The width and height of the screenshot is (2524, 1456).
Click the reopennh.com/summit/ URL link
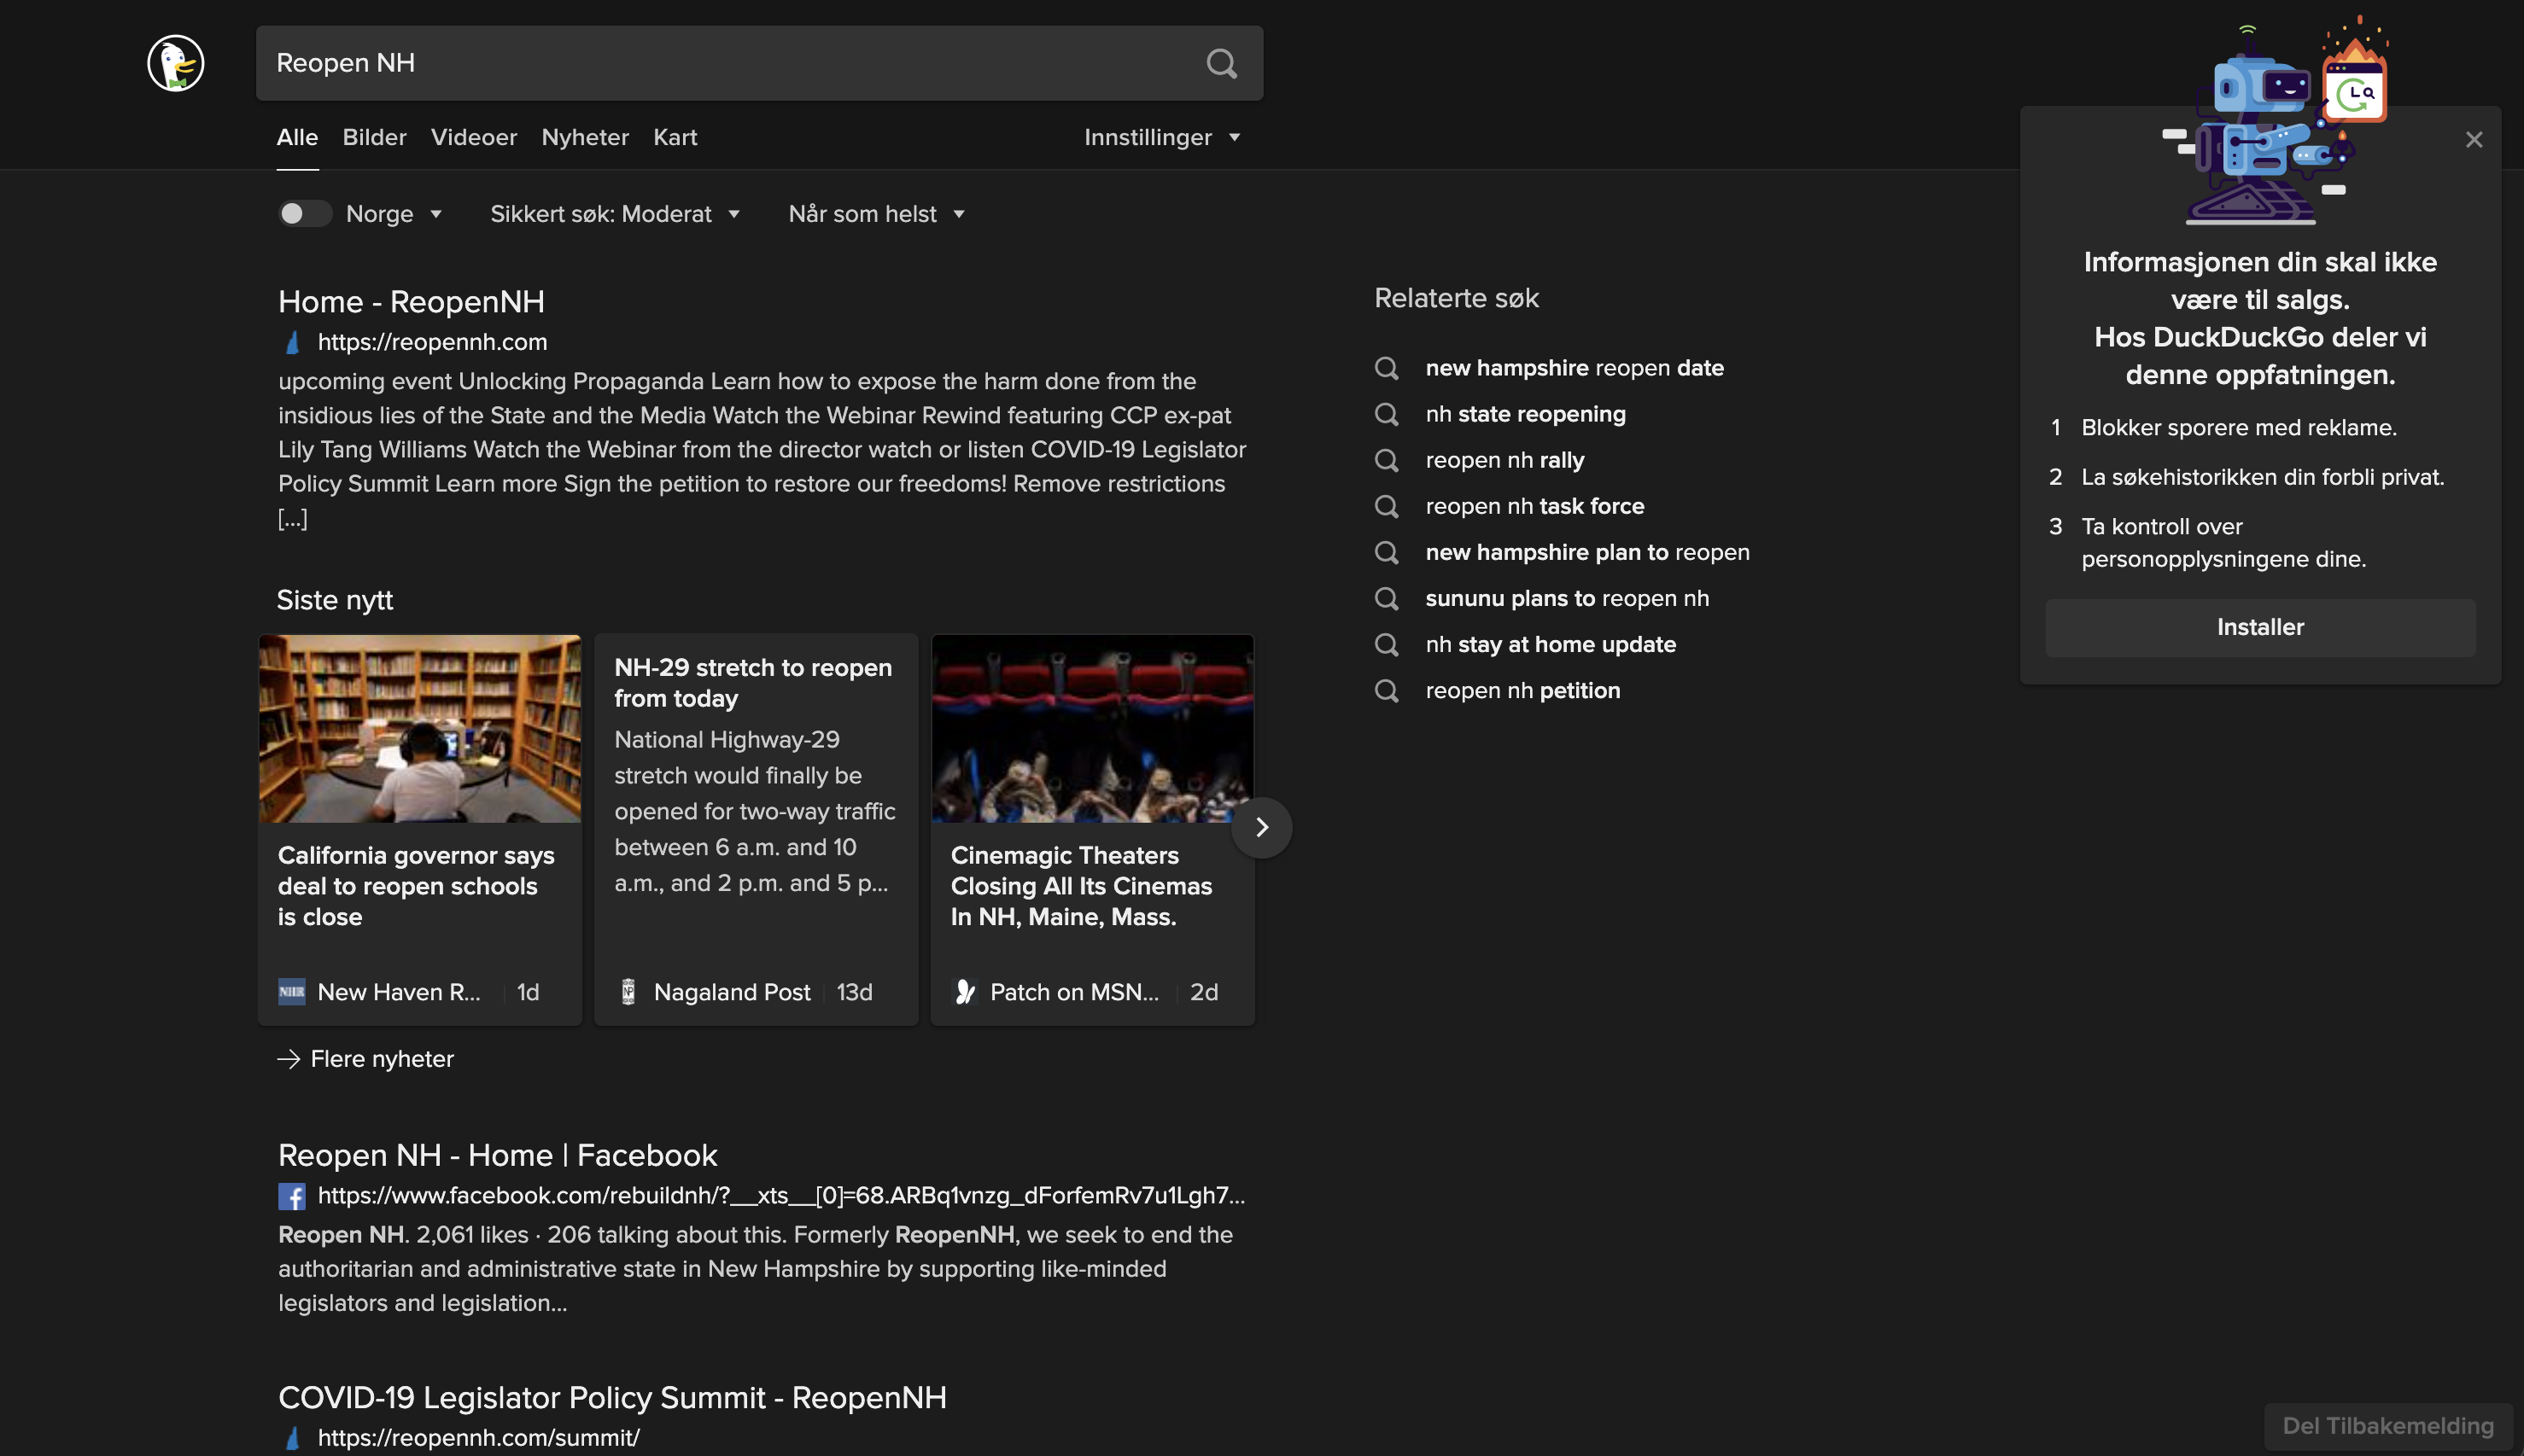(x=478, y=1438)
